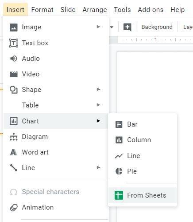Viewport: 193px width, 222px height.
Task: Select the Column chart icon
Action: pyautogui.click(x=119, y=140)
